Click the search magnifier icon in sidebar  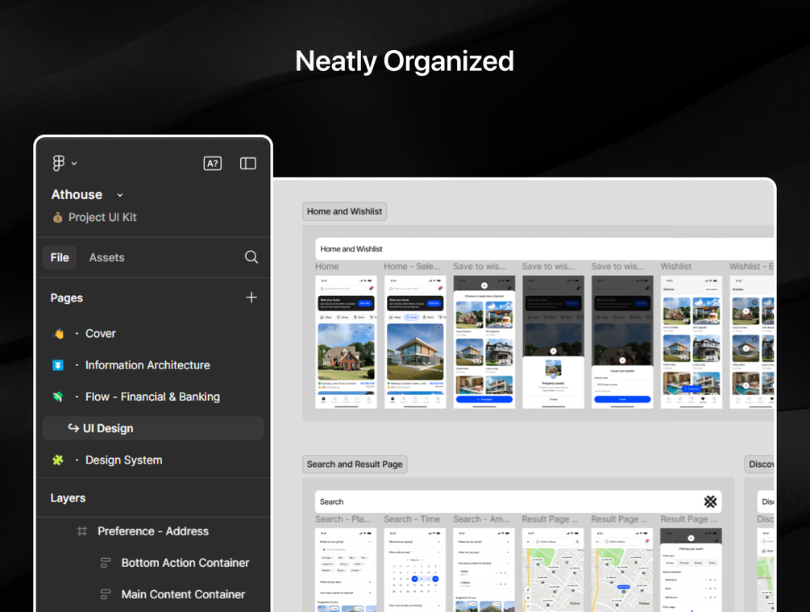pyautogui.click(x=251, y=257)
